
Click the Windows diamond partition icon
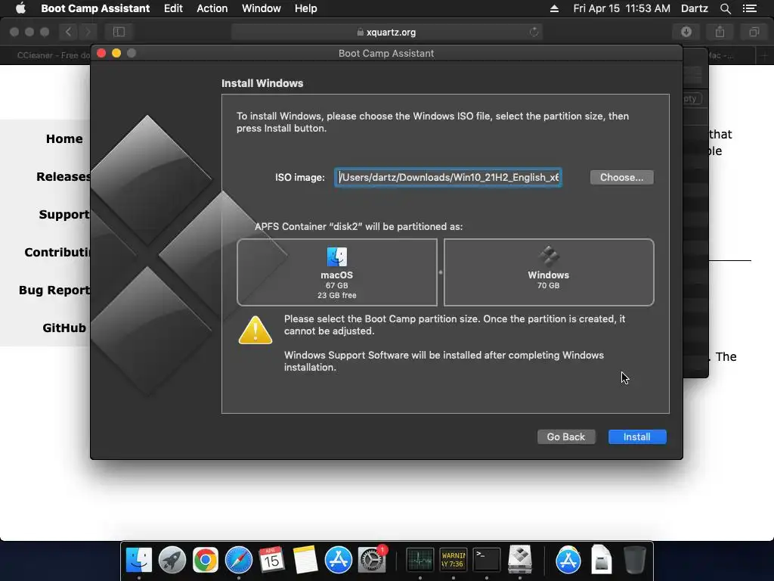[x=549, y=256]
